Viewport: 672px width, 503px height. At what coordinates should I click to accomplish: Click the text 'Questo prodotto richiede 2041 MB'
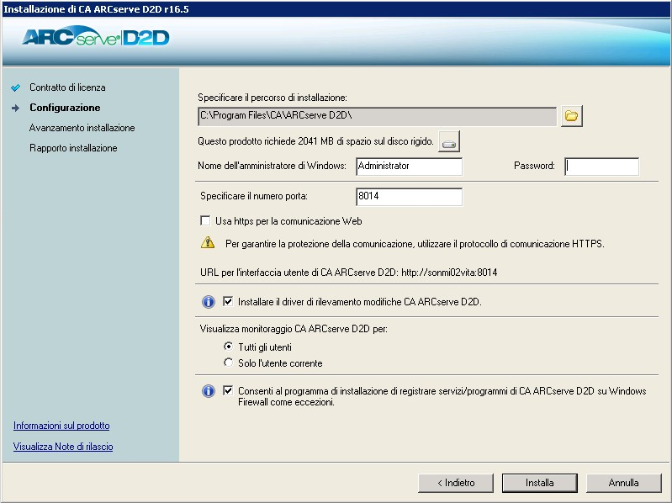click(x=266, y=141)
